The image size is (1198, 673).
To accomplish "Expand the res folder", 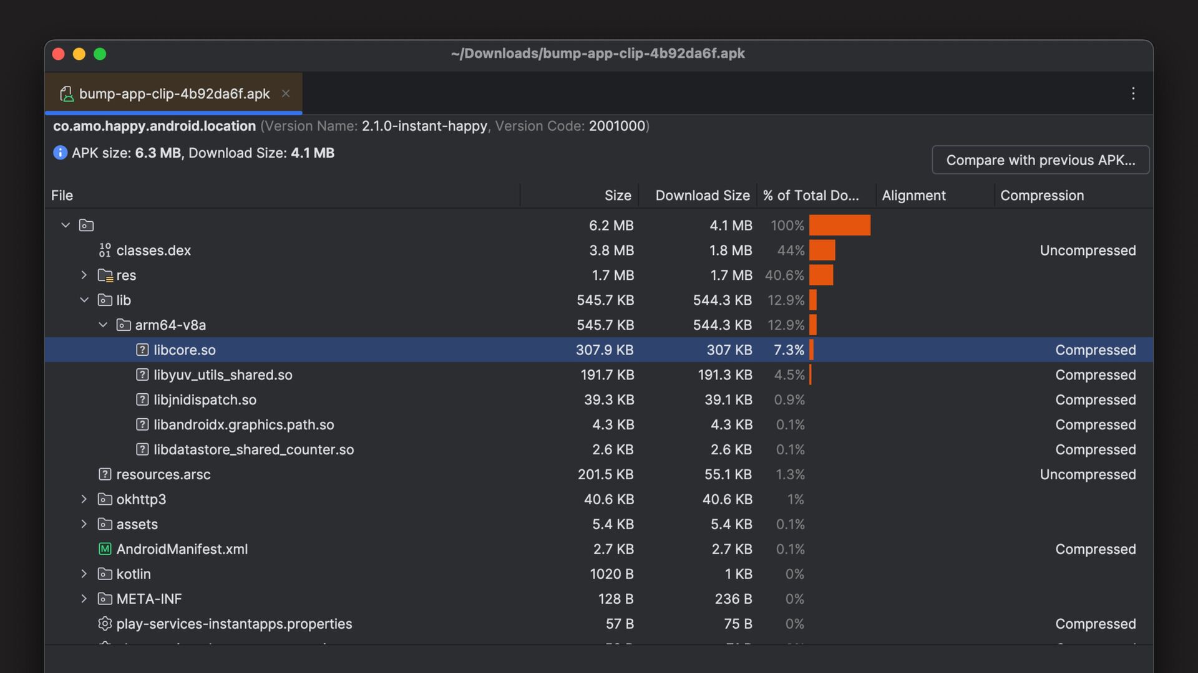I will (84, 275).
